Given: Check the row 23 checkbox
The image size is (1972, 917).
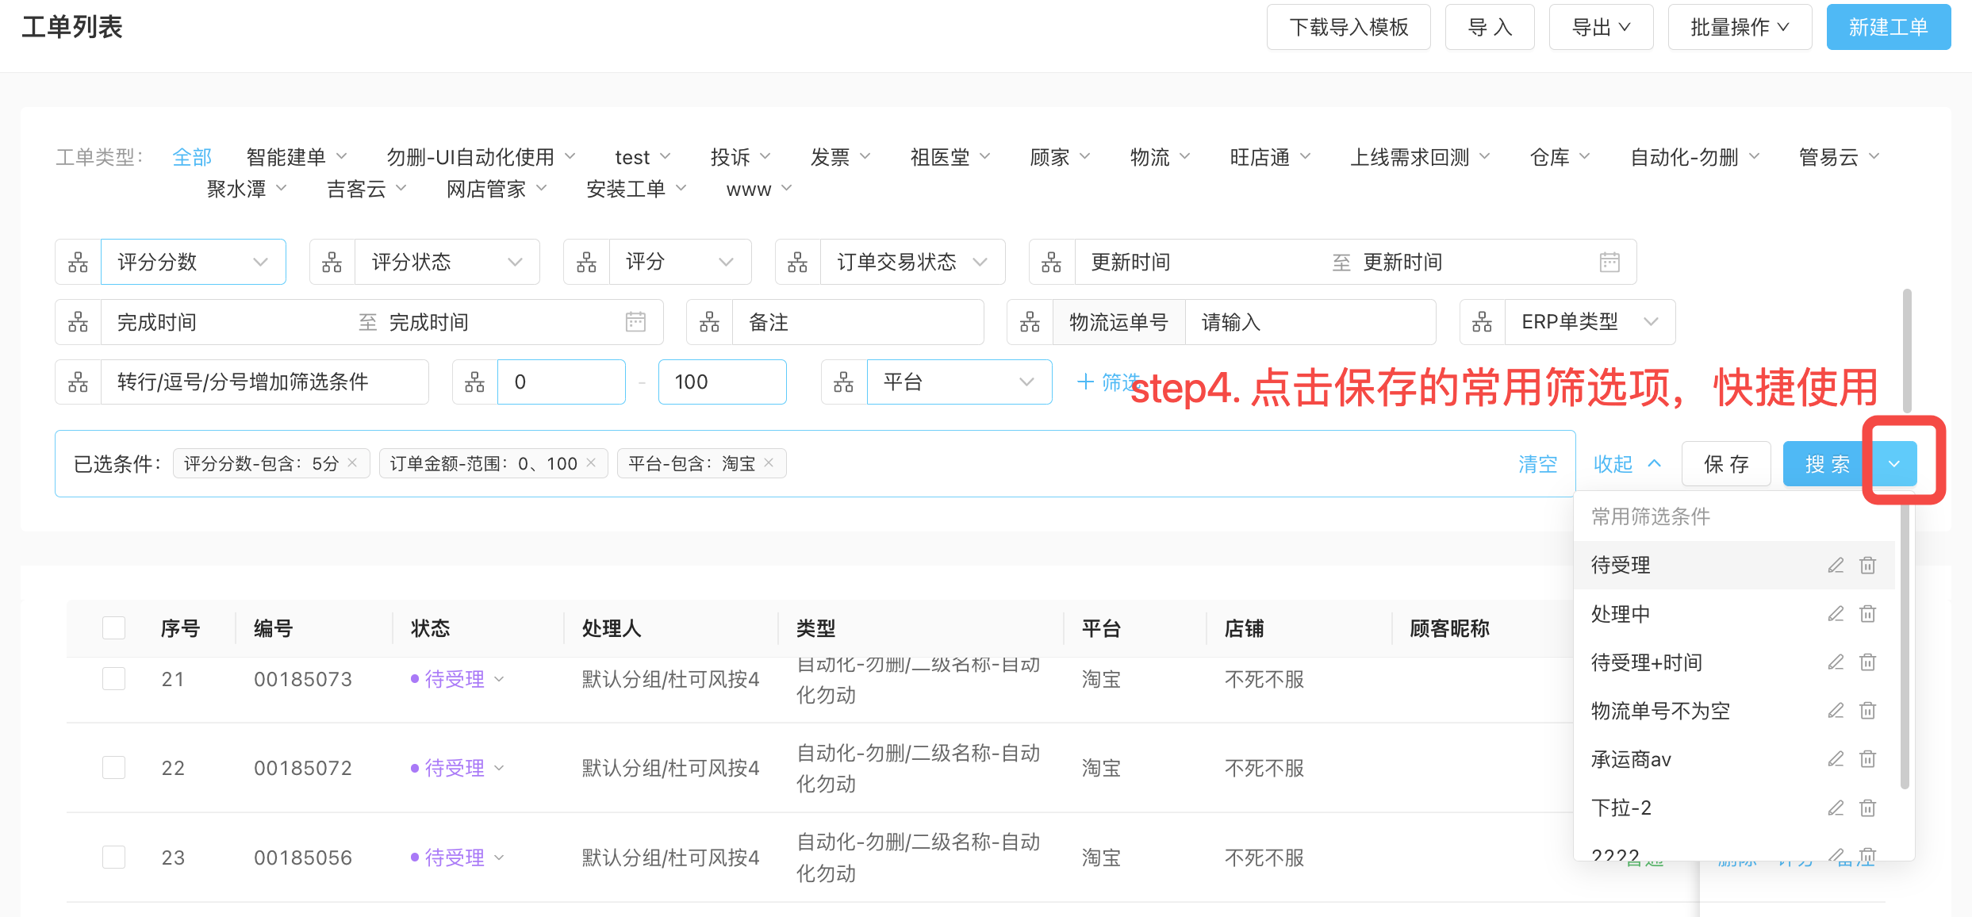Looking at the screenshot, I should (114, 858).
